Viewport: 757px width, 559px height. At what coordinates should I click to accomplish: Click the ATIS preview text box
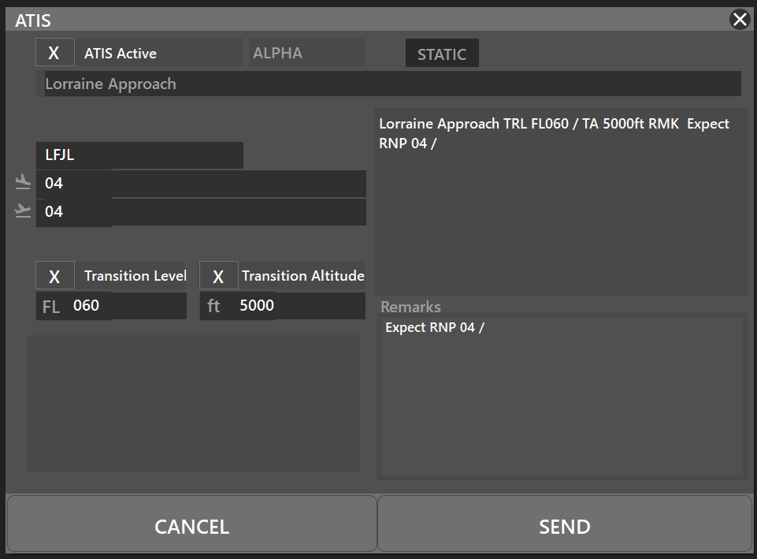click(561, 202)
